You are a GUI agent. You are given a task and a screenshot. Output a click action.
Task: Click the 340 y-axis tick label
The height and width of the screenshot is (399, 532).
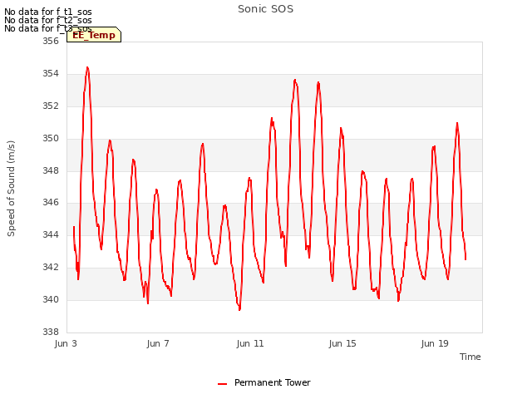[x=51, y=299]
